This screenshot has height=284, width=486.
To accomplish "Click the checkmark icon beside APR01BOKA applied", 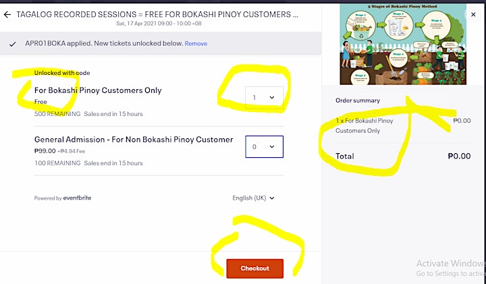I will 12,44.
